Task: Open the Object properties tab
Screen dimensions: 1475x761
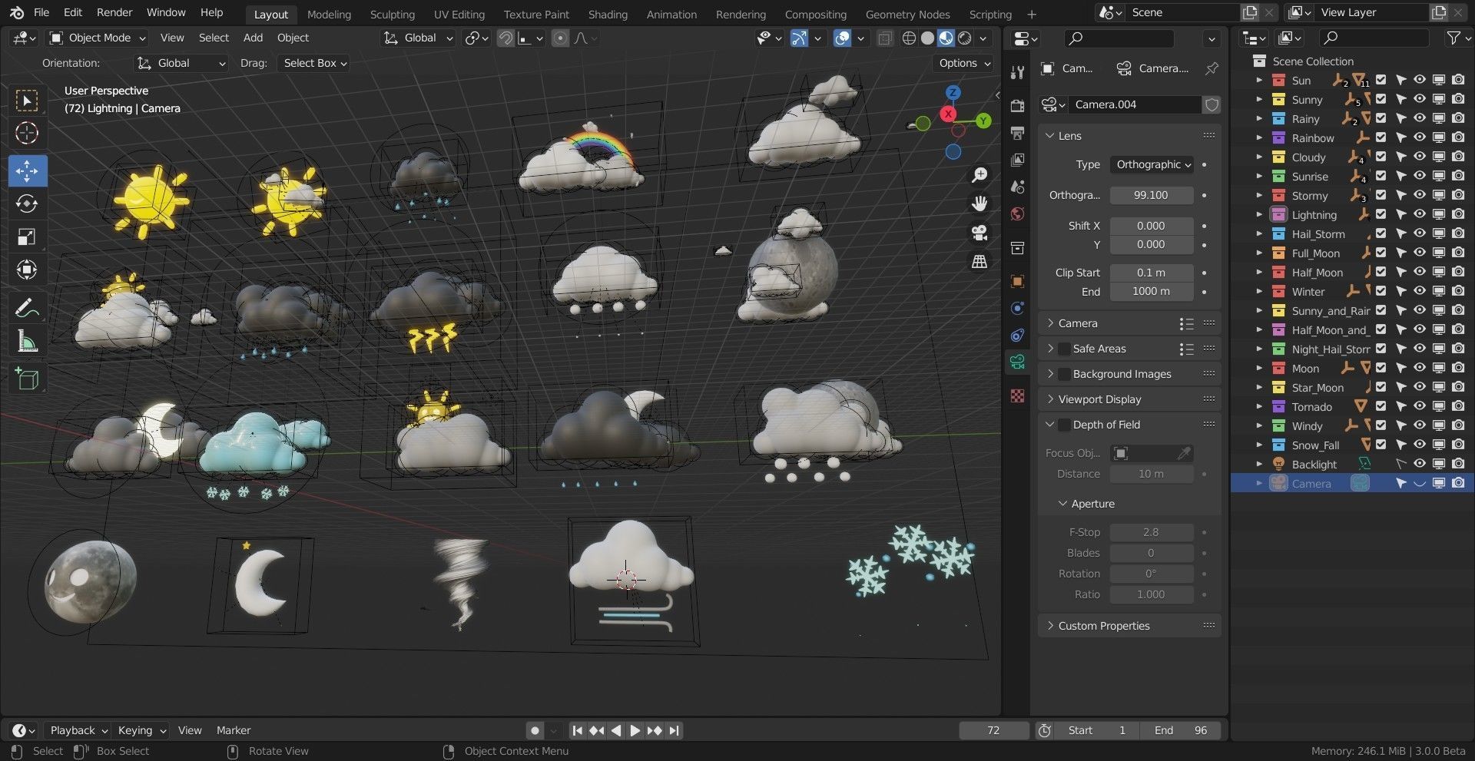Action: point(1018,281)
